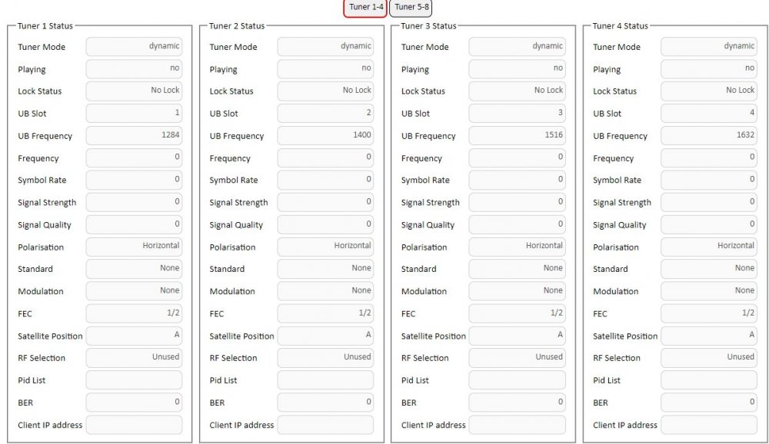769x444 pixels.
Task: Click Tuner 3 Pid List field
Action: [x=518, y=380]
